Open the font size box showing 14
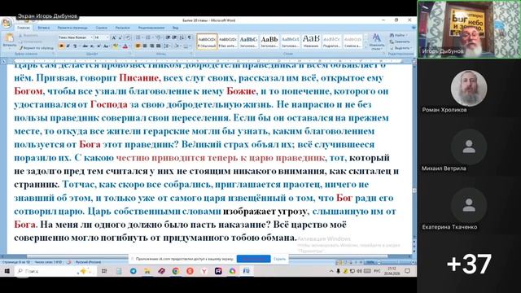Screen dimensions: 521x293 tap(101, 37)
